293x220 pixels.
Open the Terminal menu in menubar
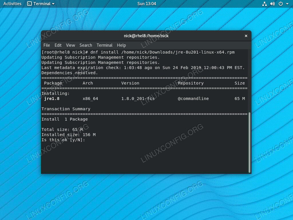click(104, 45)
